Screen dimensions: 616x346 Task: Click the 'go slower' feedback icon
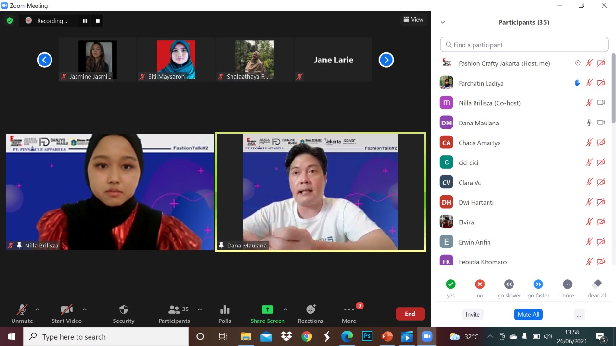pos(509,284)
